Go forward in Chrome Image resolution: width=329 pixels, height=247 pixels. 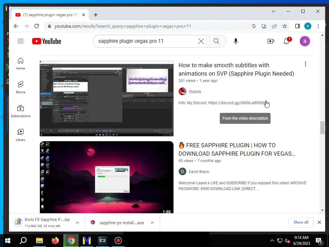[26, 26]
